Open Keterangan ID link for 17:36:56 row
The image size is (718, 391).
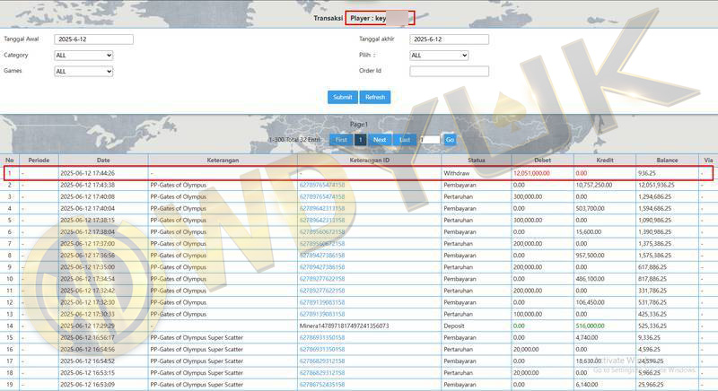[x=322, y=256]
